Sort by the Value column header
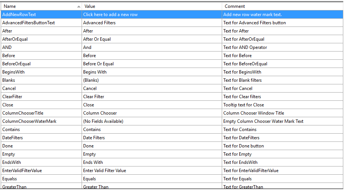This screenshot has width=344, height=190. 90,6
